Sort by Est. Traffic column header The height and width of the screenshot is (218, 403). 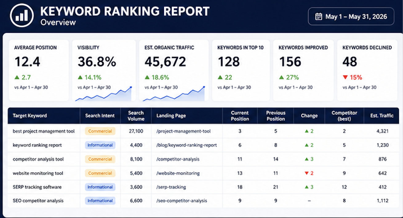click(x=381, y=116)
